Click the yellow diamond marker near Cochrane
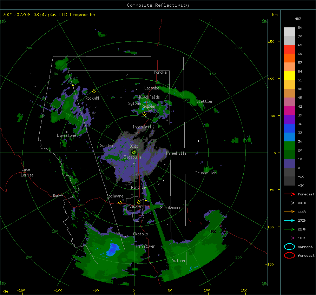Screen dimensions: 316x295 pyautogui.click(x=120, y=202)
